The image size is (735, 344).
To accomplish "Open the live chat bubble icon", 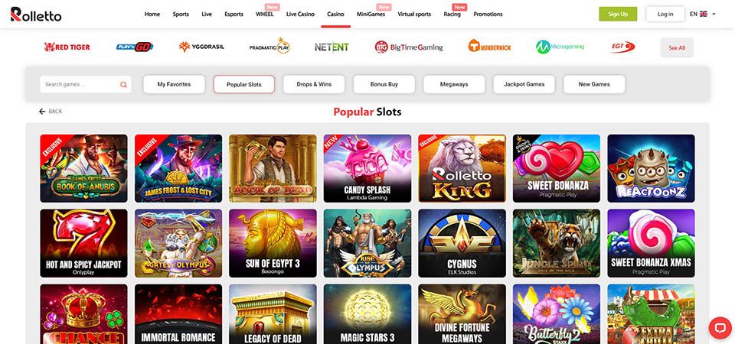I will pyautogui.click(x=720, y=328).
